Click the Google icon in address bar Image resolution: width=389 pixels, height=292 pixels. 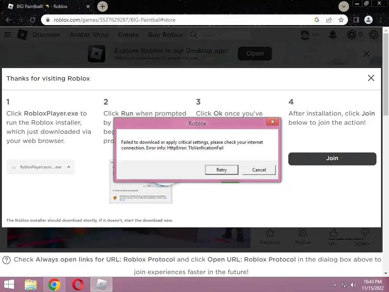point(316,20)
